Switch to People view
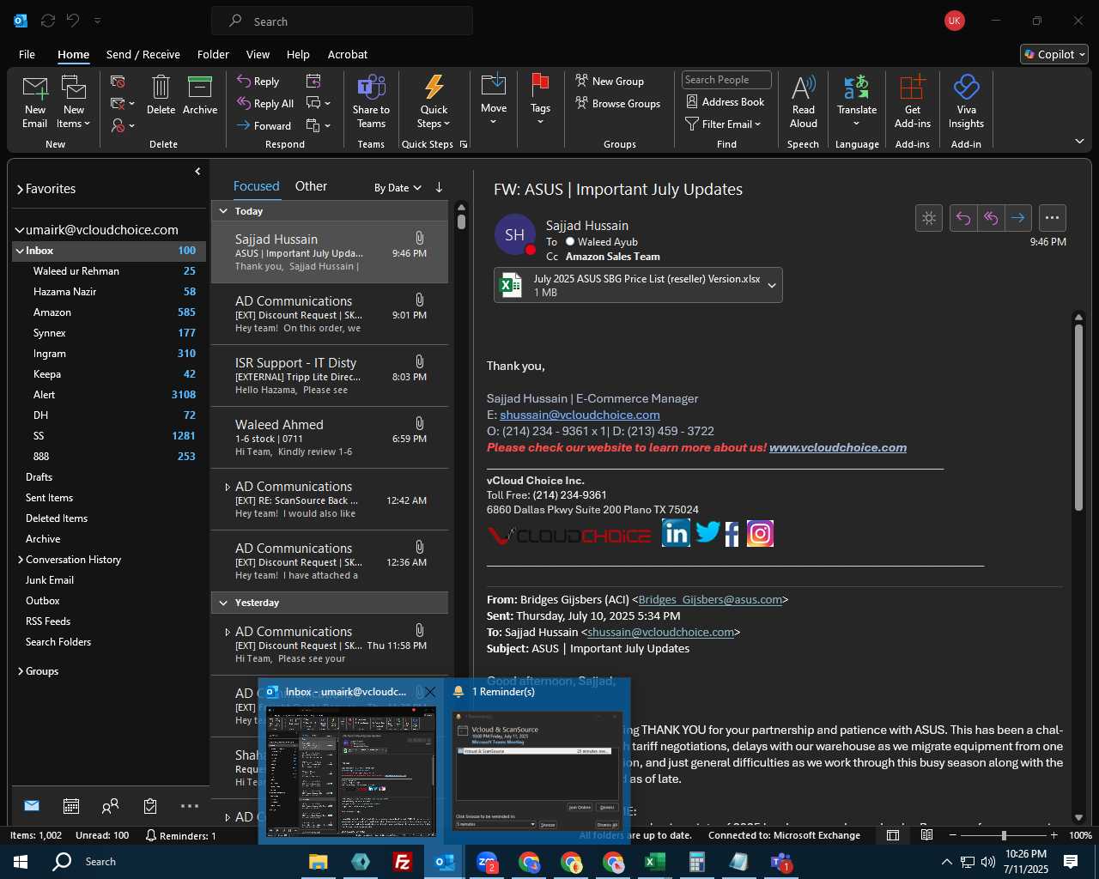The width and height of the screenshot is (1099, 879). point(111,806)
